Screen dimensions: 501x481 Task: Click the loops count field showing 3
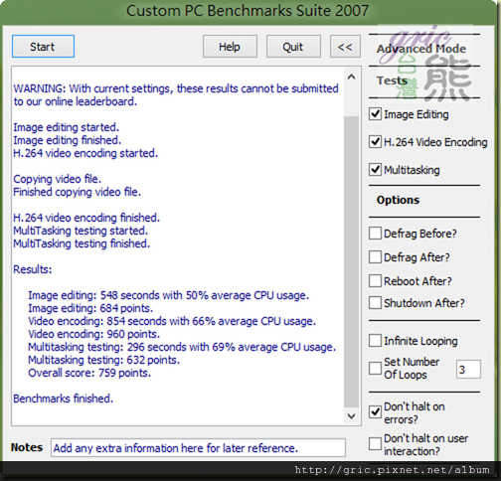click(468, 369)
